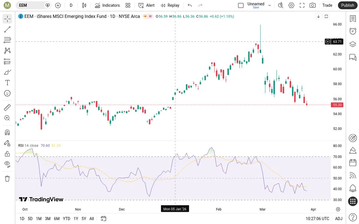The height and width of the screenshot is (224, 359).
Task: Take a chart snapshot with camera
Action: pyautogui.click(x=313, y=5)
